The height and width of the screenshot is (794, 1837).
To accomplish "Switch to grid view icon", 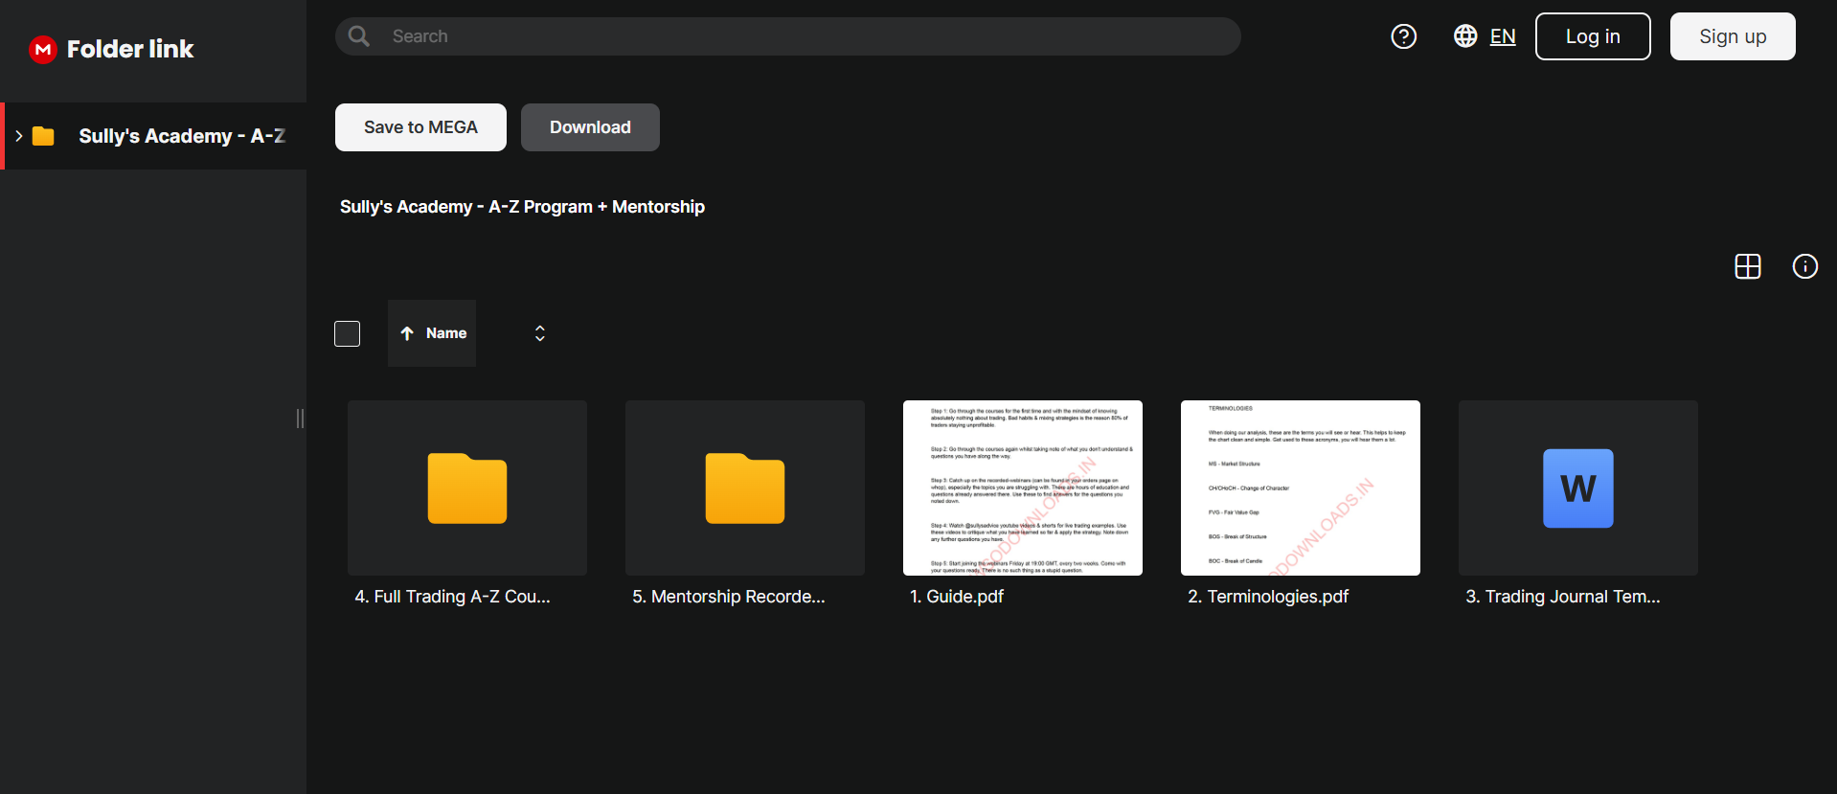I will [x=1748, y=266].
